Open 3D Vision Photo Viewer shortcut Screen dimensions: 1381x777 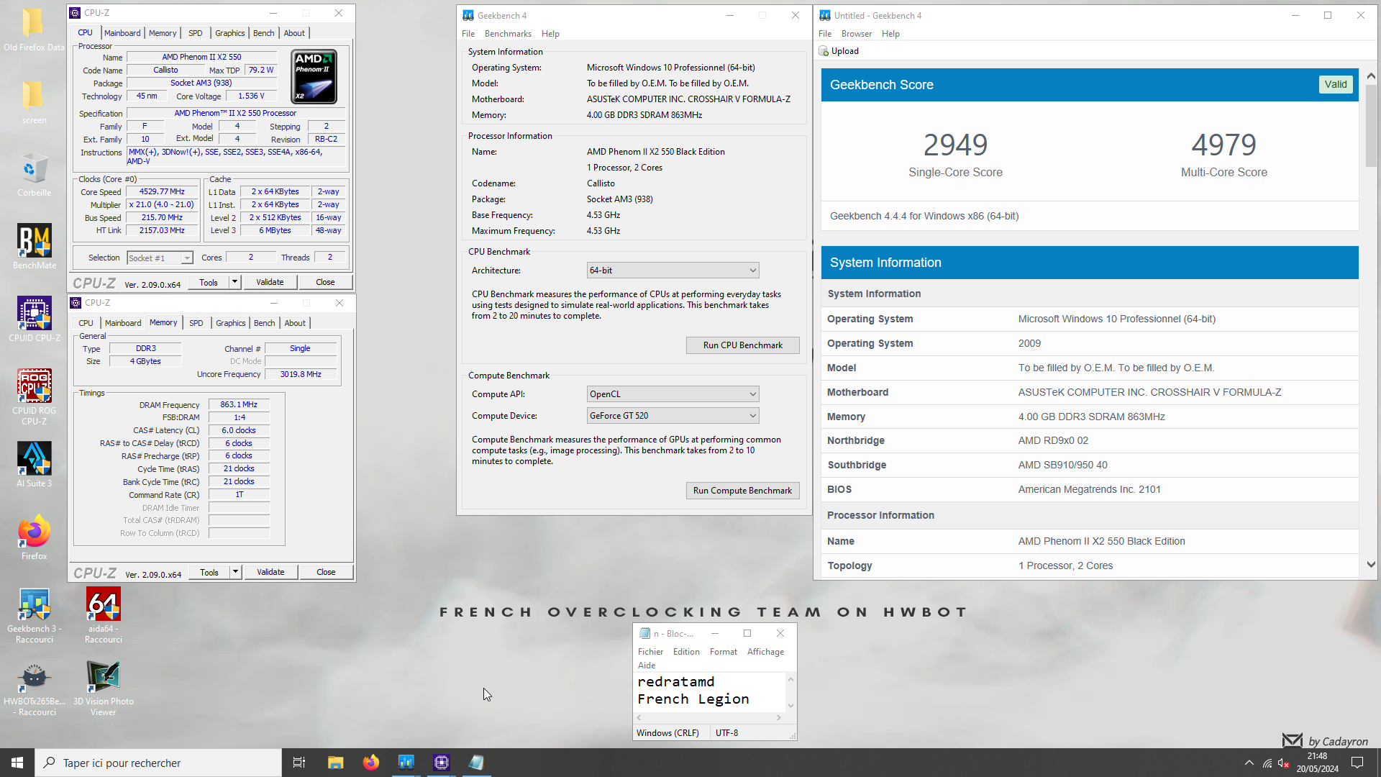point(104,688)
